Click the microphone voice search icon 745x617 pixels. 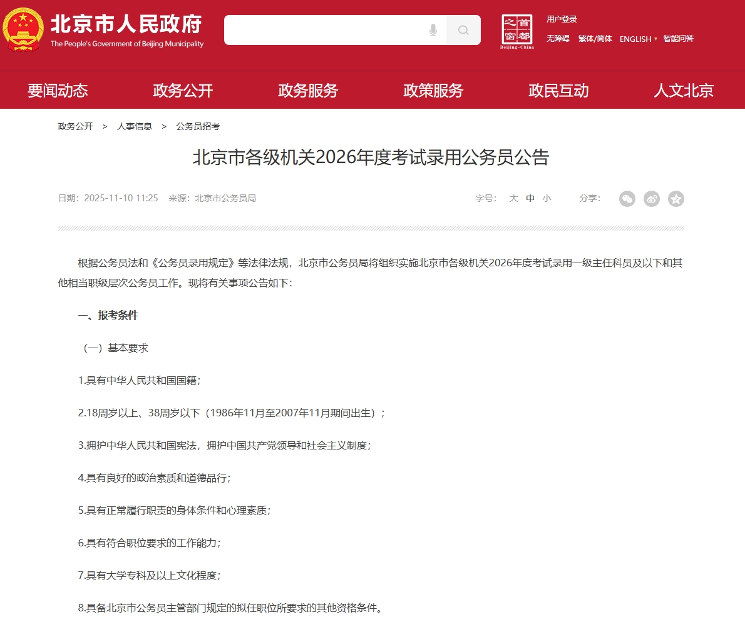[433, 30]
